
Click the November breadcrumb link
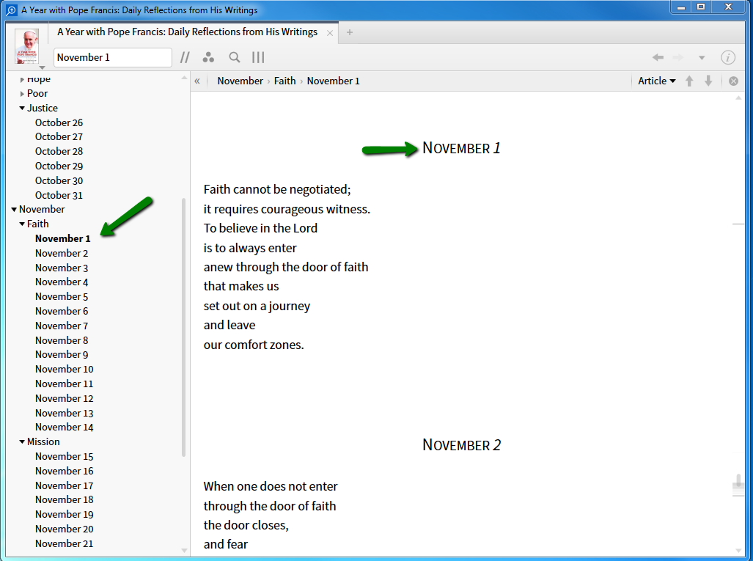[240, 81]
